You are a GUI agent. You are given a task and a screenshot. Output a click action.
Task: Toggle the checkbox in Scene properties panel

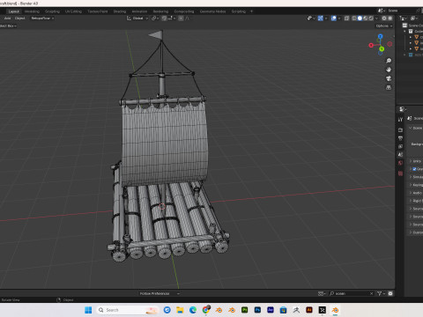tap(414, 169)
